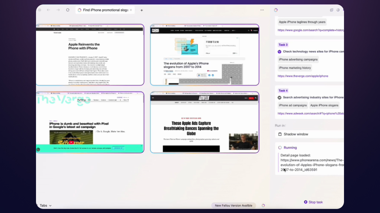The width and height of the screenshot is (380, 213).
Task: Collapse the Task 3 section
Action: [x=283, y=44]
